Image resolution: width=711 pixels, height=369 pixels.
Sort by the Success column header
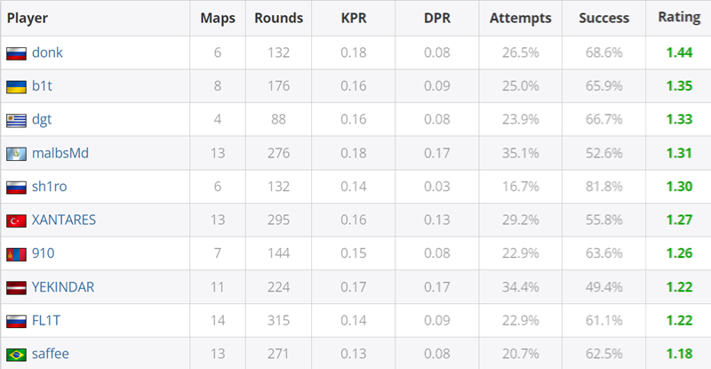tap(604, 18)
